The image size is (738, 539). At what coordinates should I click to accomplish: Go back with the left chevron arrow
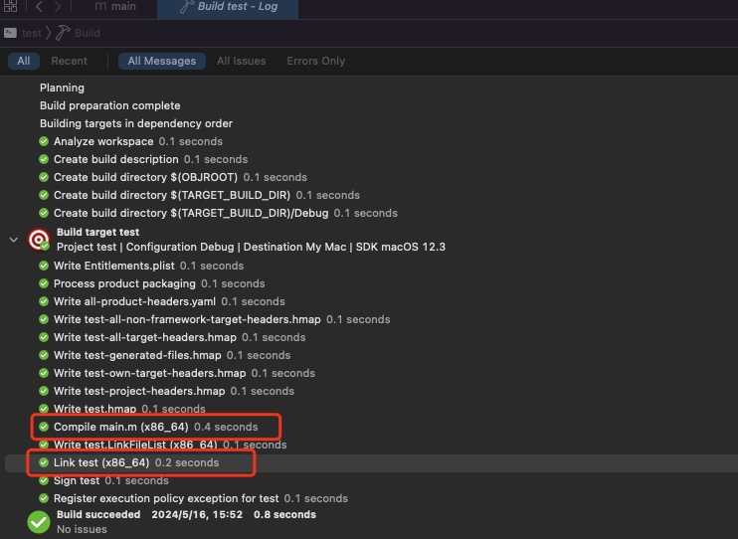[39, 6]
